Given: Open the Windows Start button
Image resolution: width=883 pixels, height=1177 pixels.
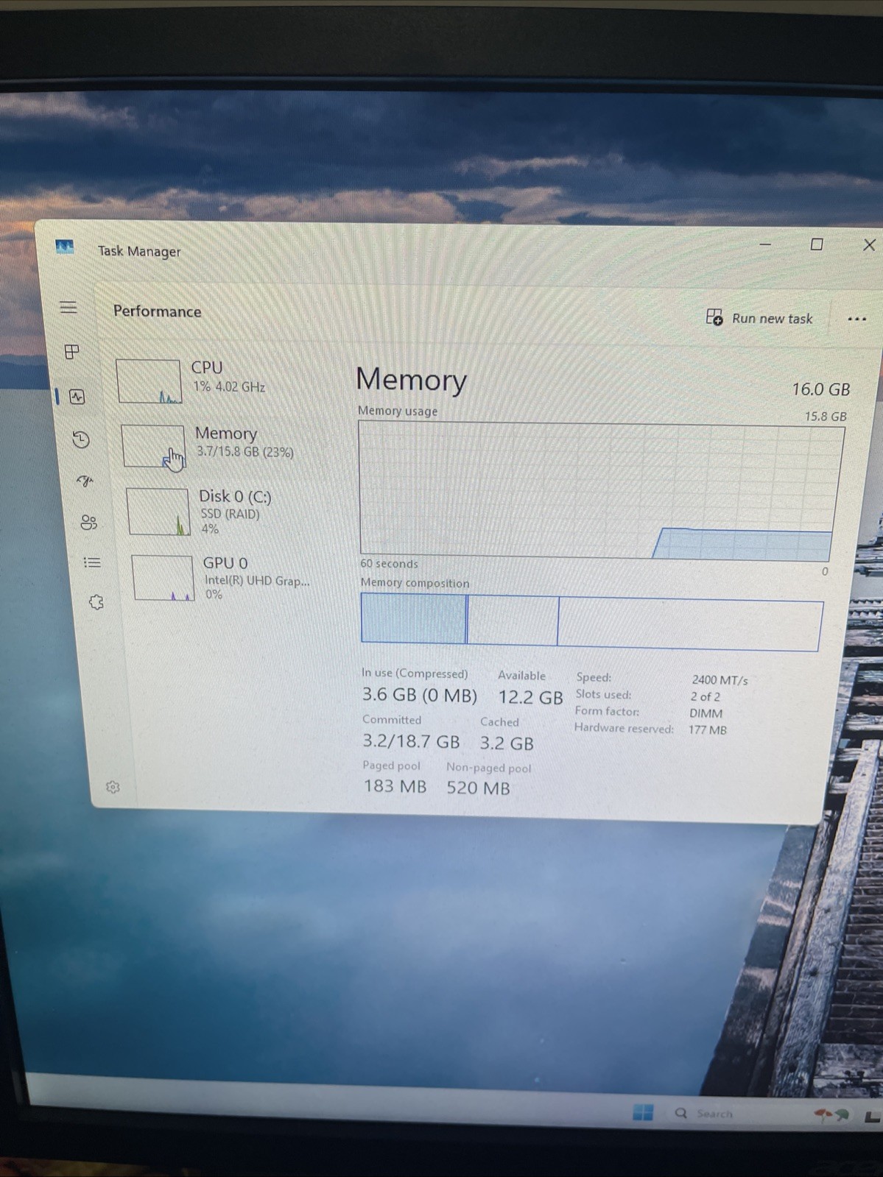Looking at the screenshot, I should point(643,1111).
